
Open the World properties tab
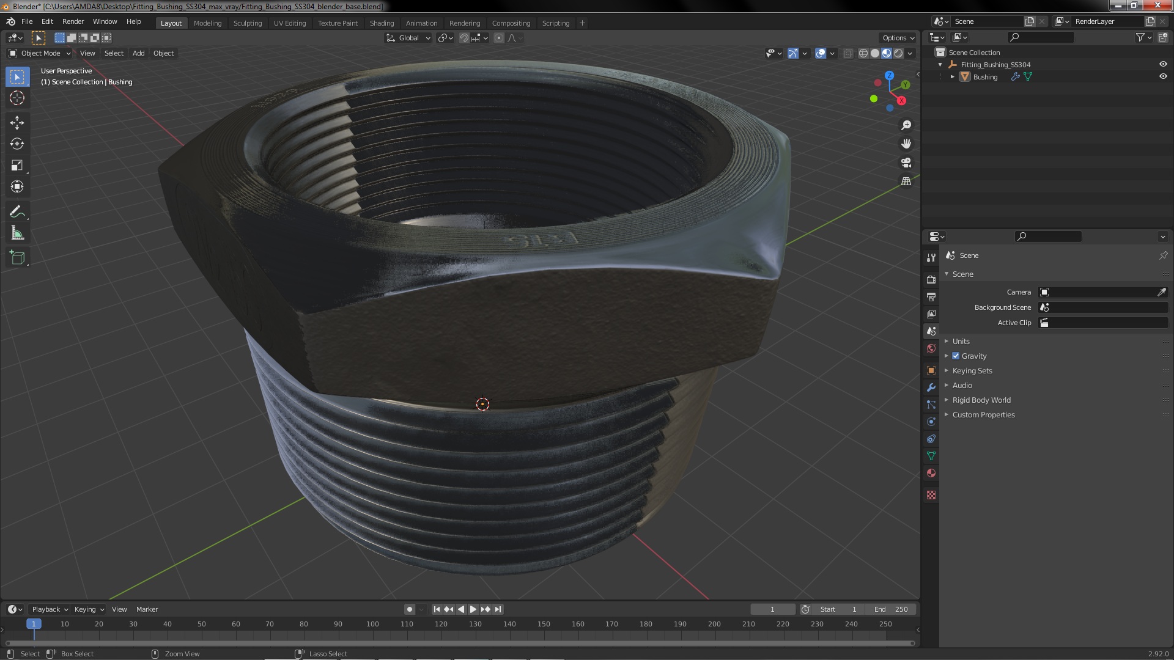tap(931, 348)
